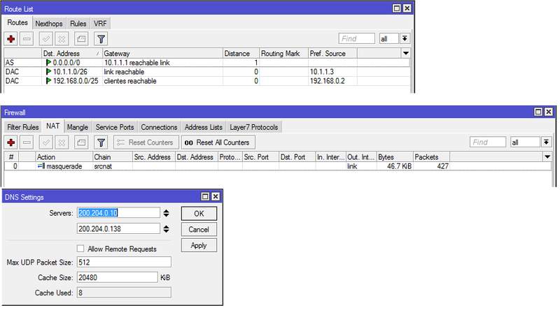Enable selected route with checkmark icon
560x310 pixels.
tap(46, 39)
